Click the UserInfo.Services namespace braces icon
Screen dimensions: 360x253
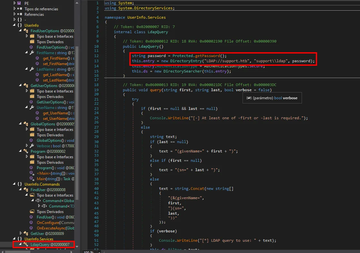(20, 239)
